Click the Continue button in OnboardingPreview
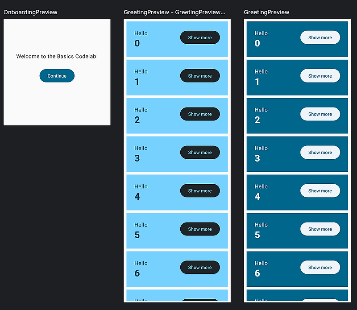Image resolution: width=357 pixels, height=310 pixels. tap(57, 75)
